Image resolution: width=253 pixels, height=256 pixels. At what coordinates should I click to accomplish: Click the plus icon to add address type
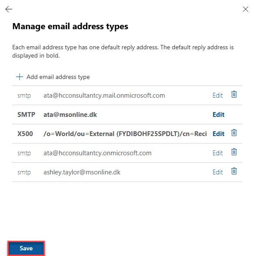[20, 77]
